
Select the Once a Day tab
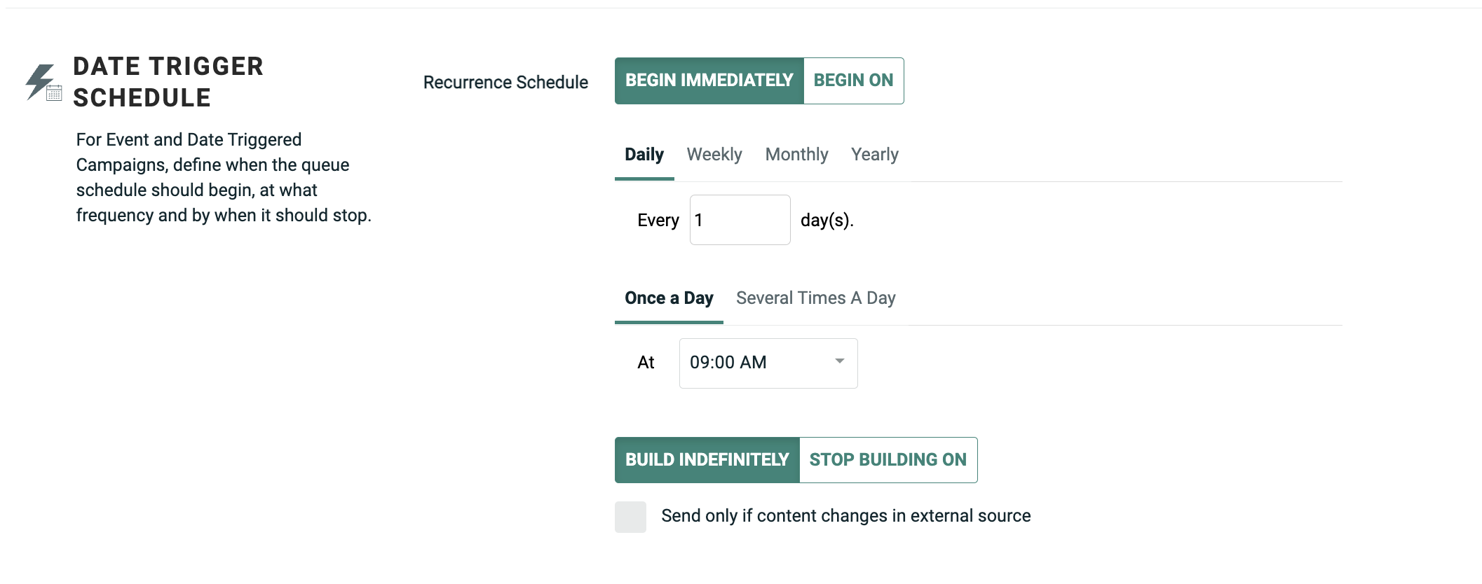669,298
